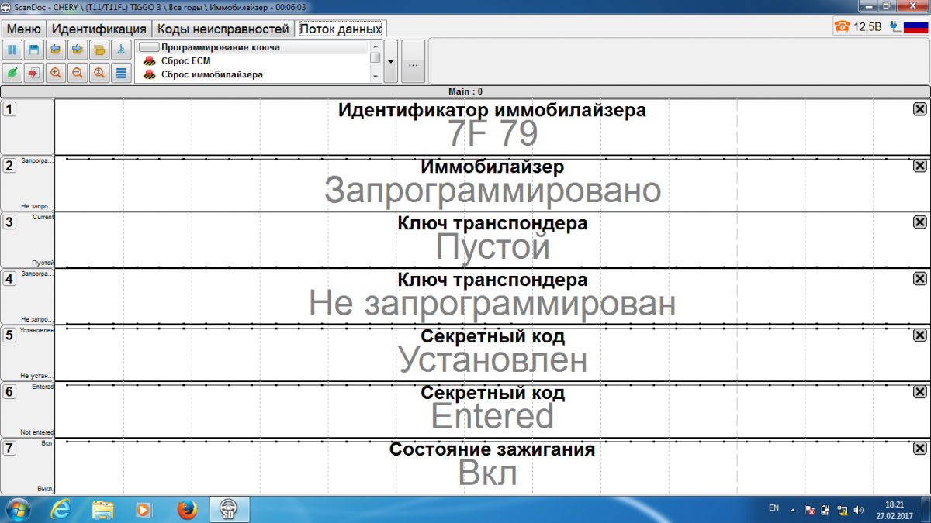931x523 pixels.
Task: Remove the Ключ транспондера Пустой row
Action: pos(919,222)
